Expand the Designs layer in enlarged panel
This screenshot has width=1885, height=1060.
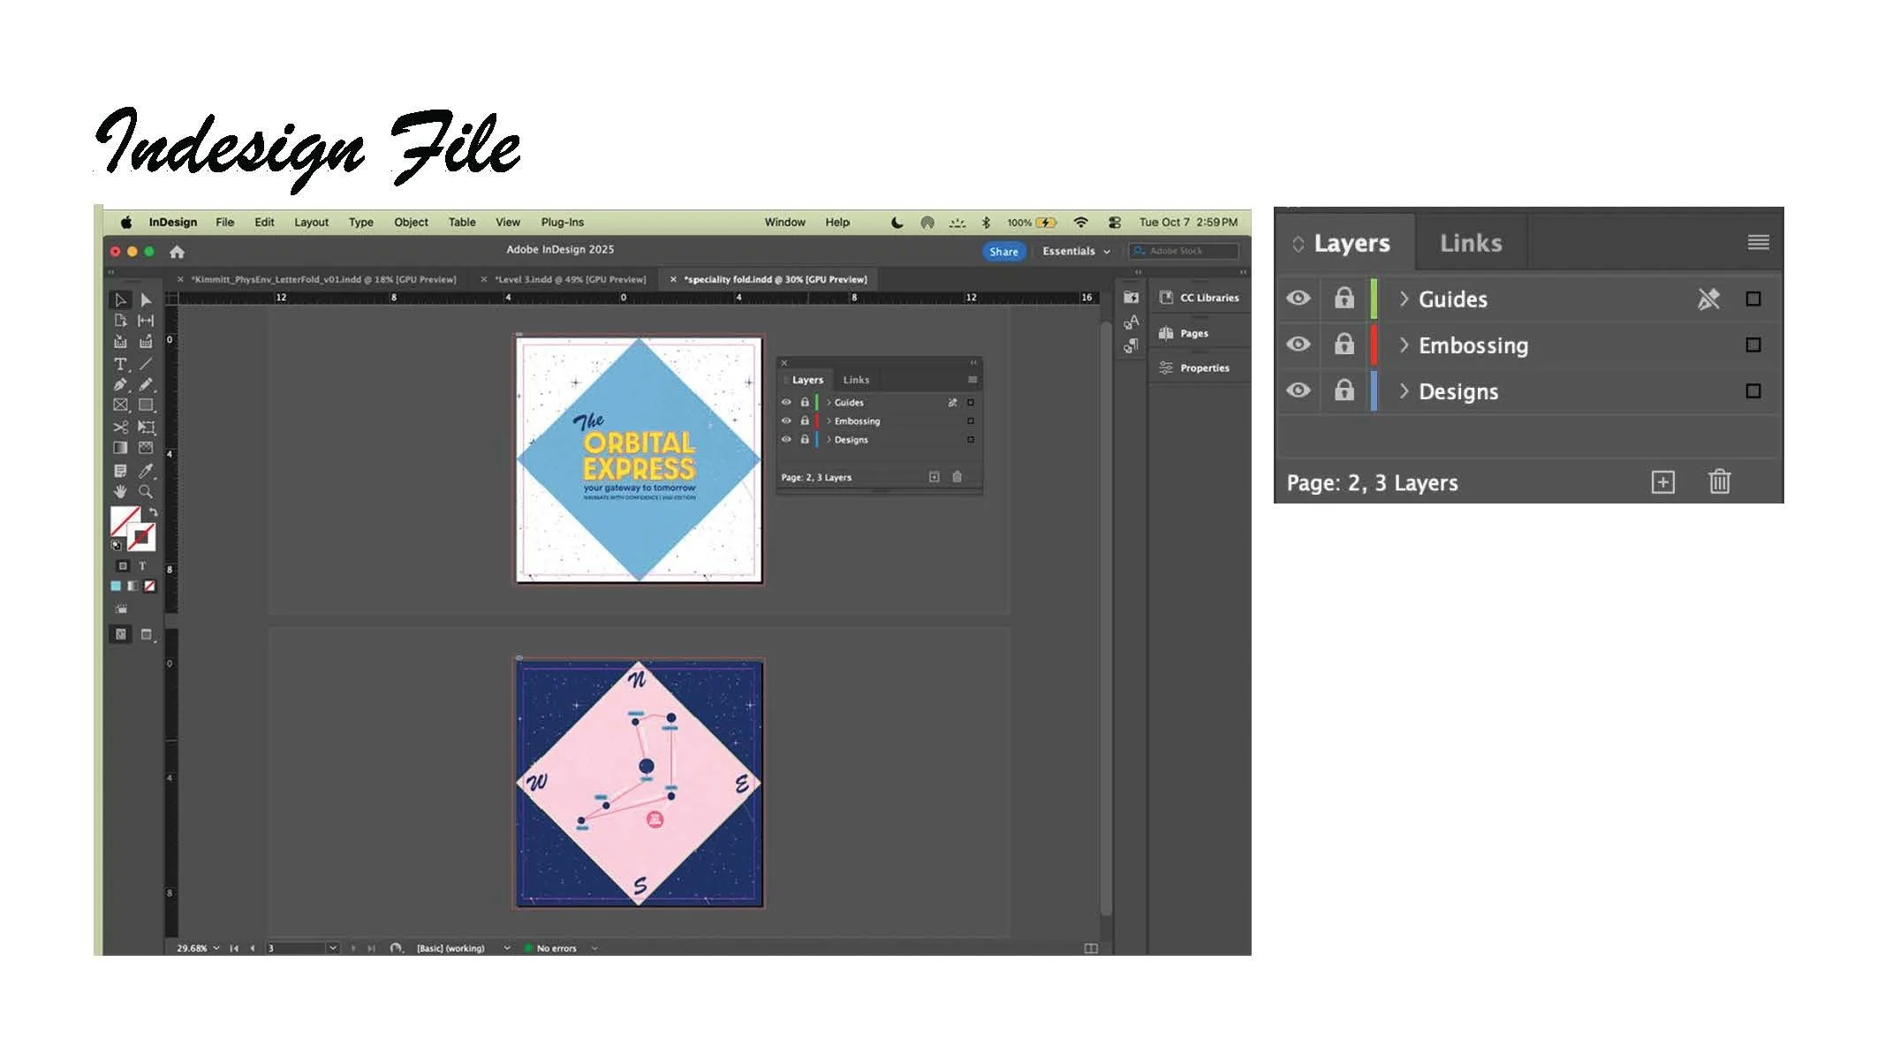tap(1404, 390)
